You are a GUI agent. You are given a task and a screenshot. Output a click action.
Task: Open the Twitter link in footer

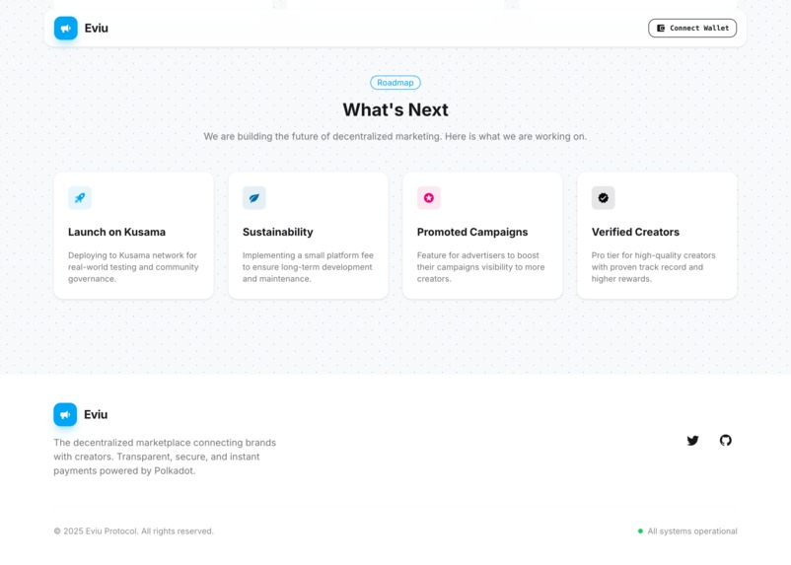(692, 441)
